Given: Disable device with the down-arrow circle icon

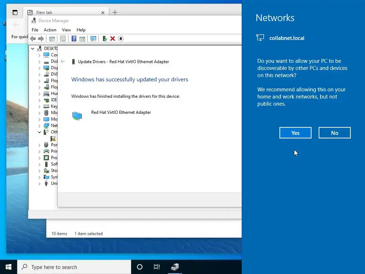Looking at the screenshot, I should (120, 39).
